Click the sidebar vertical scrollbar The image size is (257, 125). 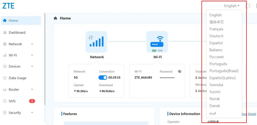[x=45, y=59]
